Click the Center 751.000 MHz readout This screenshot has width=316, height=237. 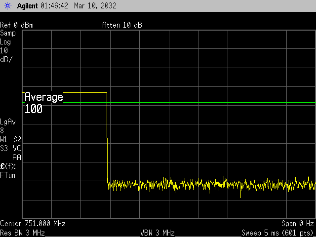(x=33, y=224)
